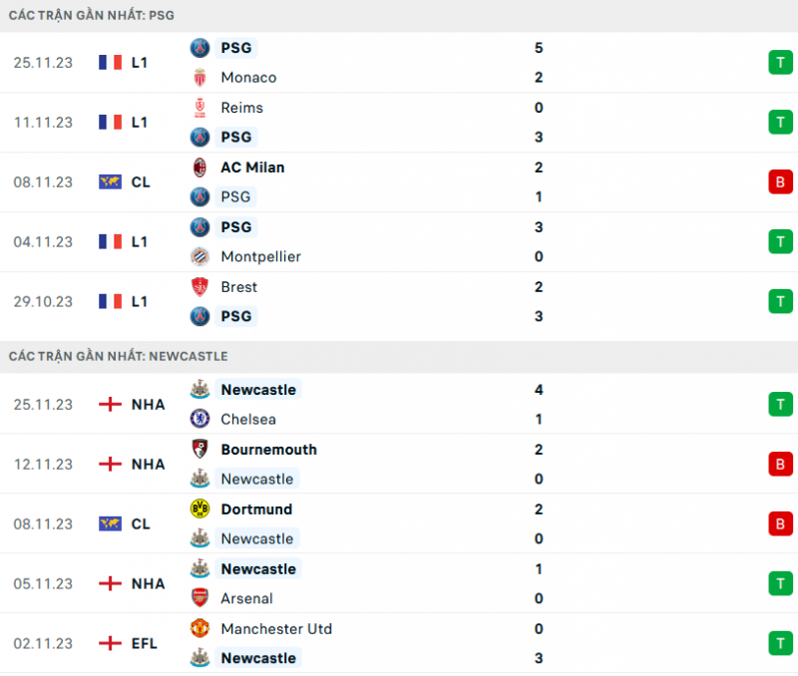
Task: Select the French flag L1 league on 25.11.23
Action: (x=123, y=63)
